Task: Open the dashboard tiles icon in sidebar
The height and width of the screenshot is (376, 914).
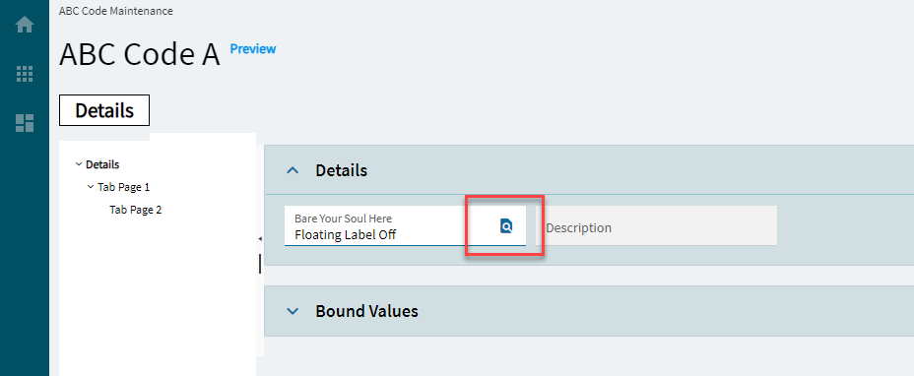Action: click(x=25, y=123)
